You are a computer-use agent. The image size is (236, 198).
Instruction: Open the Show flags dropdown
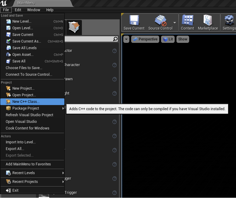coord(183,39)
